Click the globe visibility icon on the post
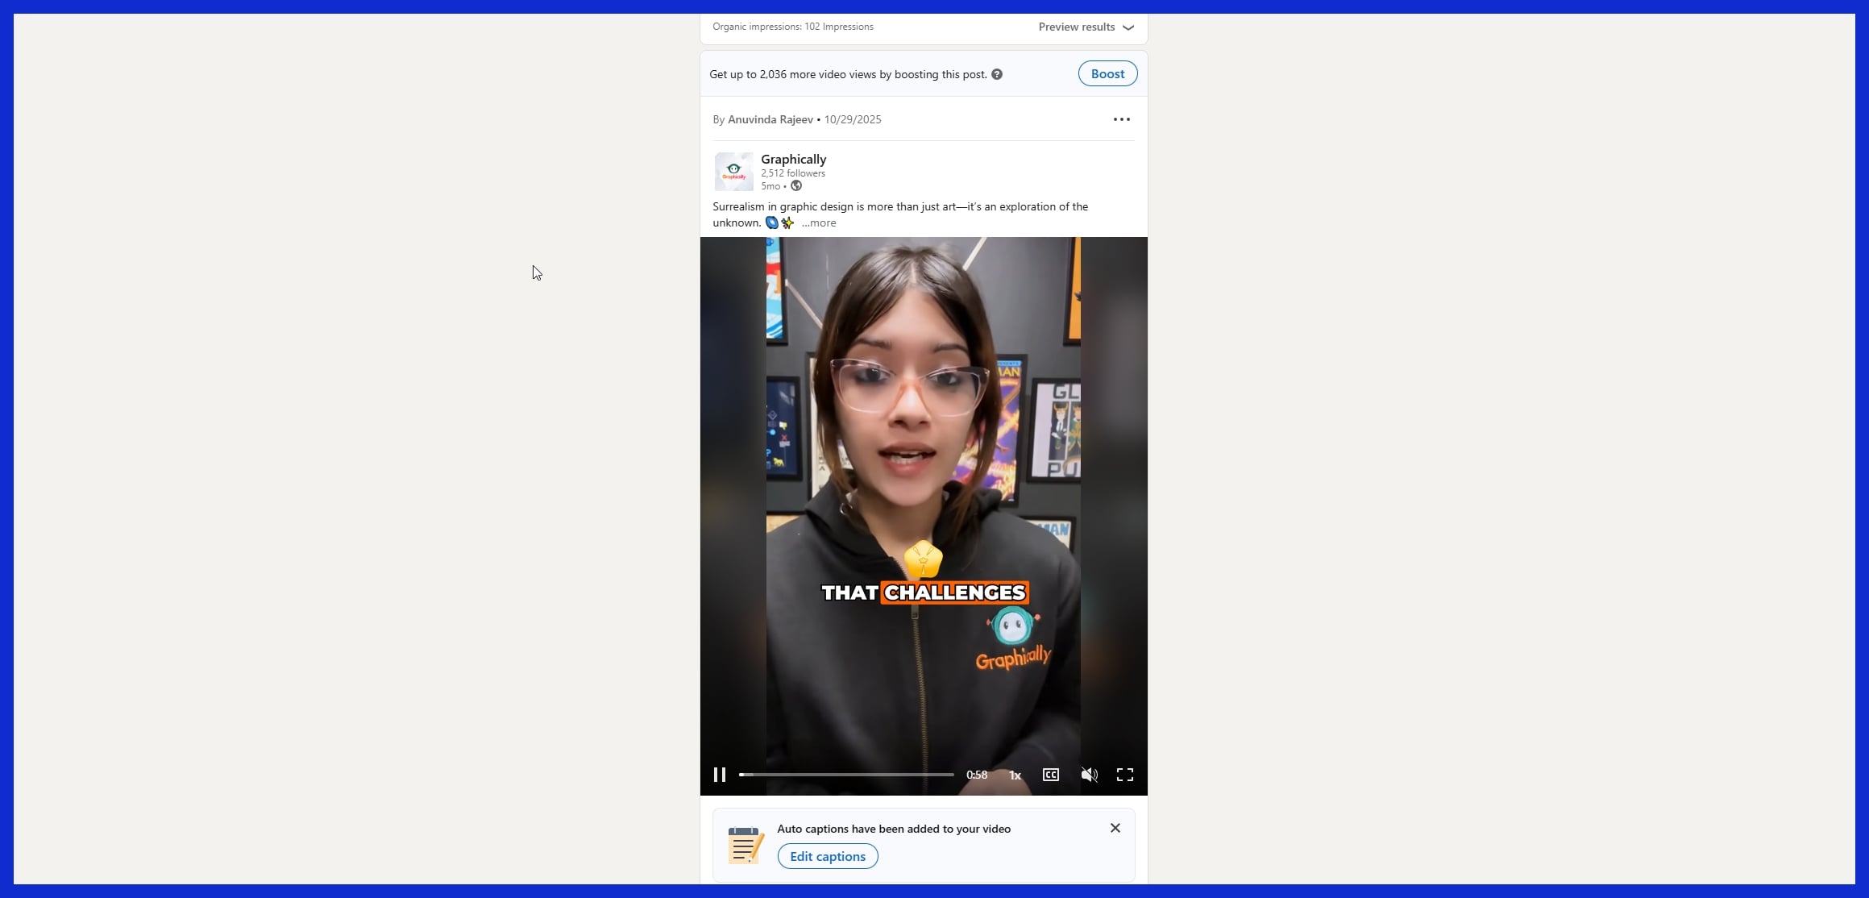This screenshot has width=1869, height=898. point(796,185)
